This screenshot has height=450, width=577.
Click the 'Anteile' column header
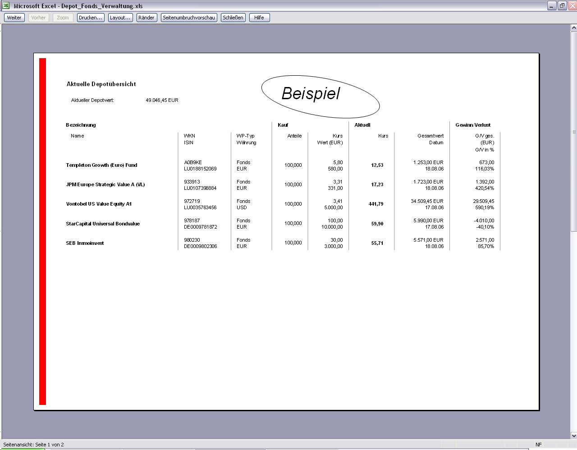tap(294, 136)
